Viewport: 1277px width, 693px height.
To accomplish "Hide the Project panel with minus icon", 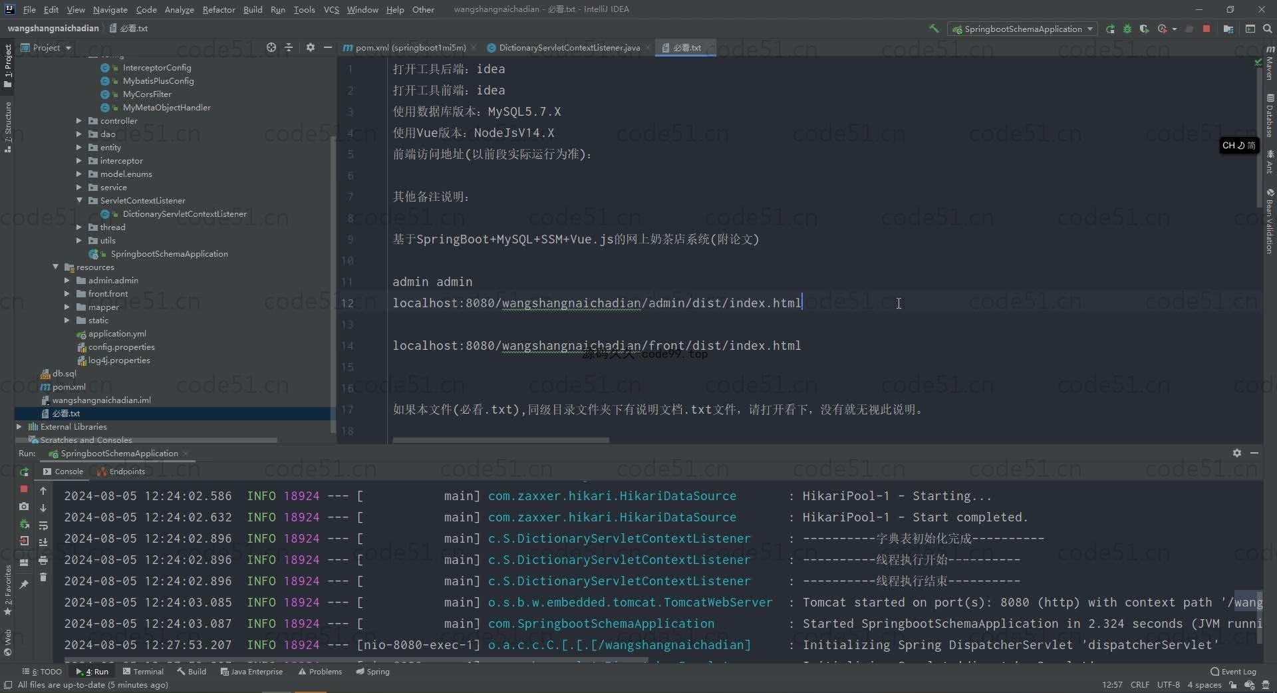I will click(x=327, y=47).
